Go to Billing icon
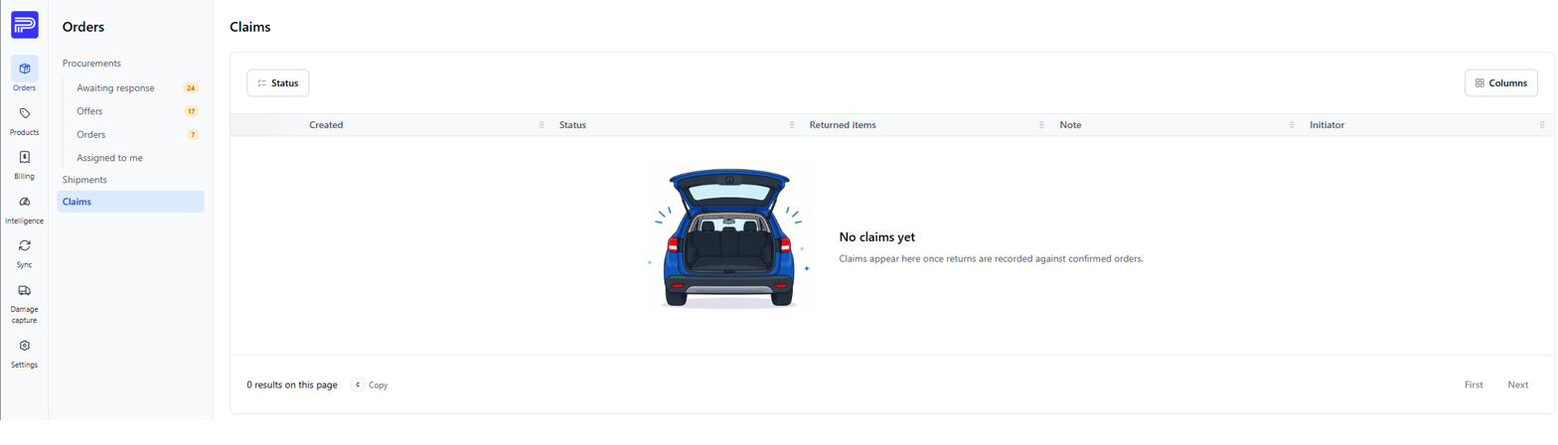 pos(25,157)
